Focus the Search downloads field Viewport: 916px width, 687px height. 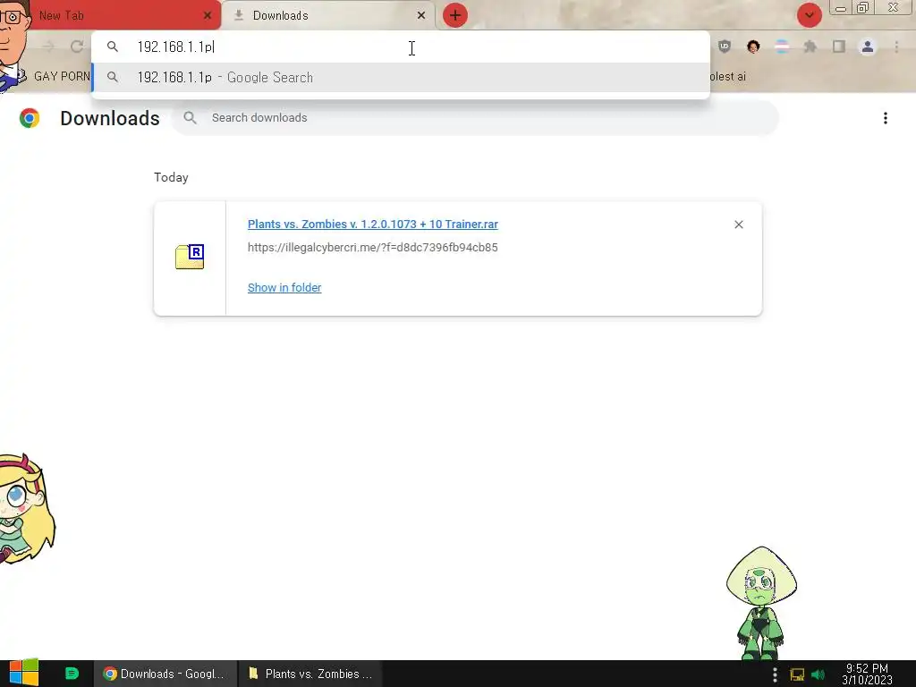(476, 118)
